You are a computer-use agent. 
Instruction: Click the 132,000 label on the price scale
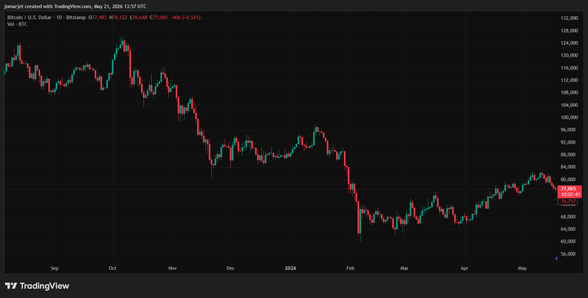coord(570,18)
